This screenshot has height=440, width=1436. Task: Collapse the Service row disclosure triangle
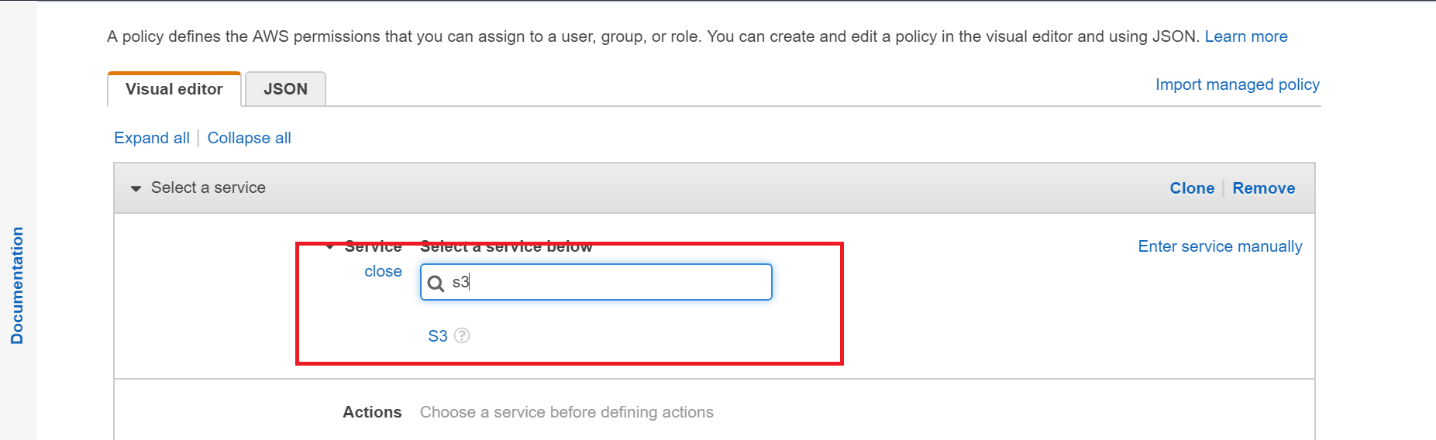331,247
